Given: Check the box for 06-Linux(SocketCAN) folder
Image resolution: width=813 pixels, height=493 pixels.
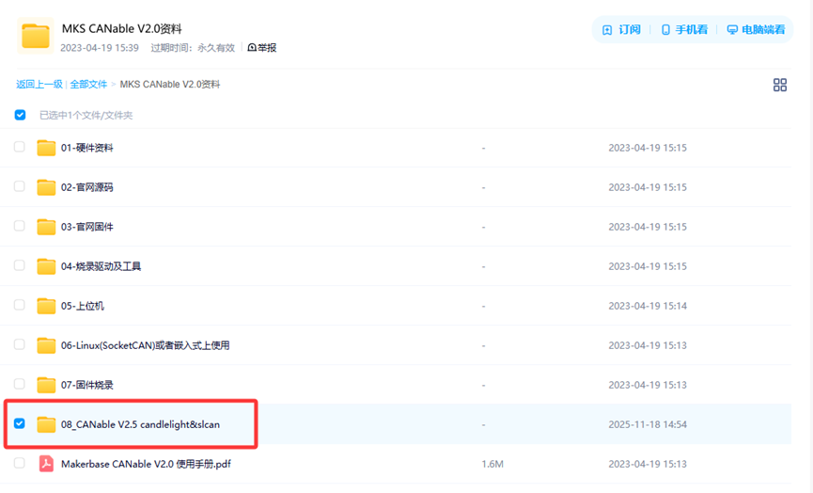Looking at the screenshot, I should click(x=19, y=344).
